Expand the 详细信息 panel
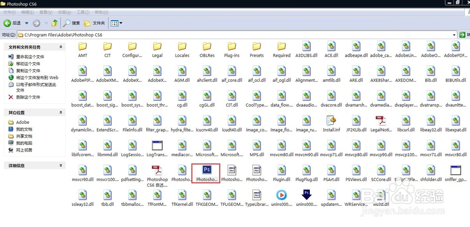The height and width of the screenshot is (227, 470). tap(61, 166)
